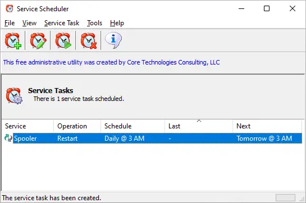
Task: Open the Tools menu
Action: pos(94,23)
